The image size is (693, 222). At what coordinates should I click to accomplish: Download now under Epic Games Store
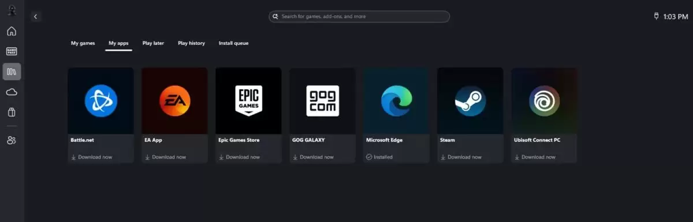(239, 157)
